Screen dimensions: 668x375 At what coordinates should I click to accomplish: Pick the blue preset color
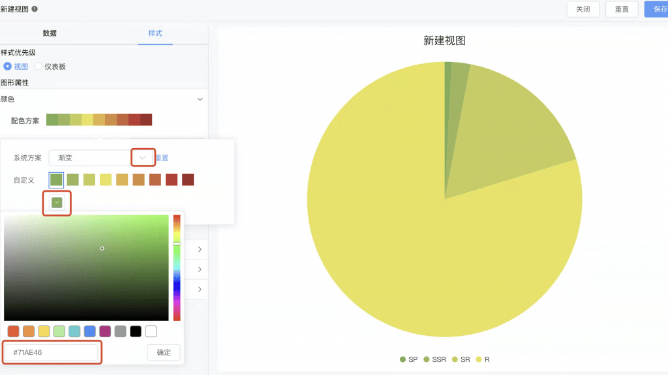[x=90, y=331]
